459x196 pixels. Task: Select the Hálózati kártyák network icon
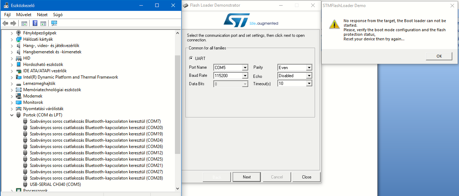19,39
